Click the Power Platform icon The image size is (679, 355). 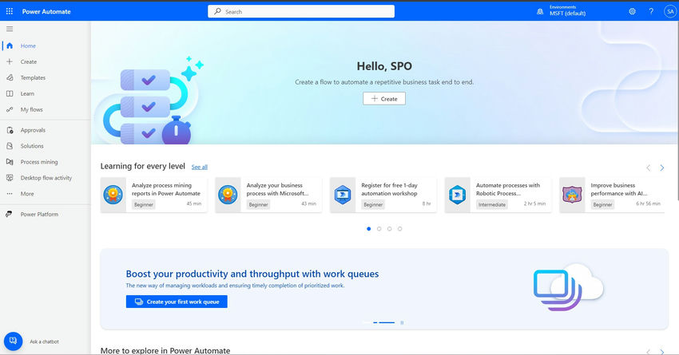9,214
